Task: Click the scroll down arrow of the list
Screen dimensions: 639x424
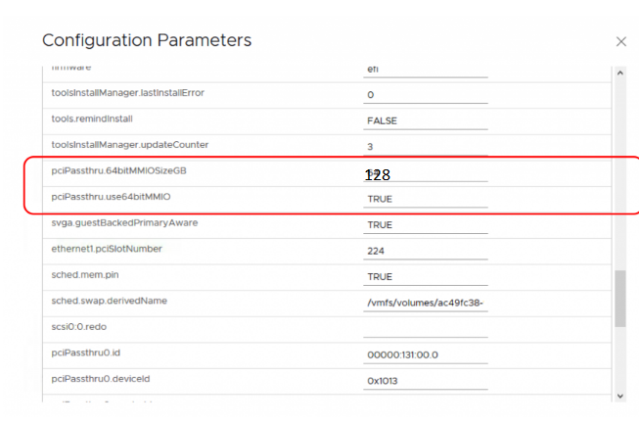Action: pyautogui.click(x=619, y=394)
